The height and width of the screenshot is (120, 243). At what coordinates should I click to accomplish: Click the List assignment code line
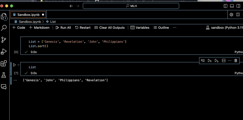point(77,42)
